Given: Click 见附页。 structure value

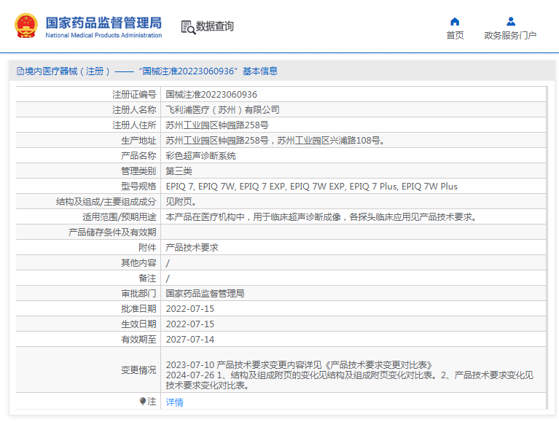Looking at the screenshot, I should tap(181, 202).
